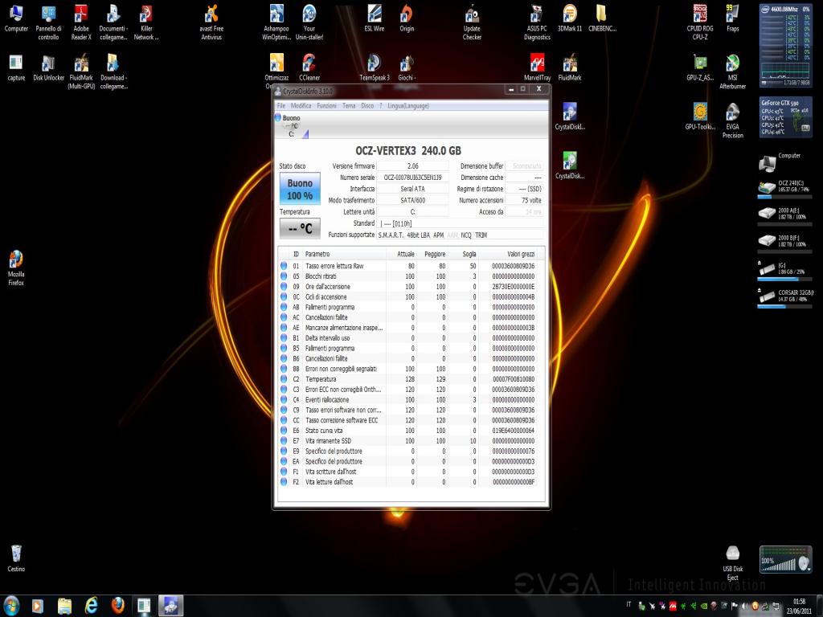Screen dimensions: 823x617
Task: Open the Tema menu
Action: 349,106
